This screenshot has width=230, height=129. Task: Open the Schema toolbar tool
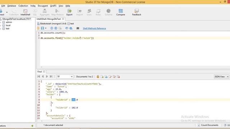pyautogui.click(x=109, y=12)
